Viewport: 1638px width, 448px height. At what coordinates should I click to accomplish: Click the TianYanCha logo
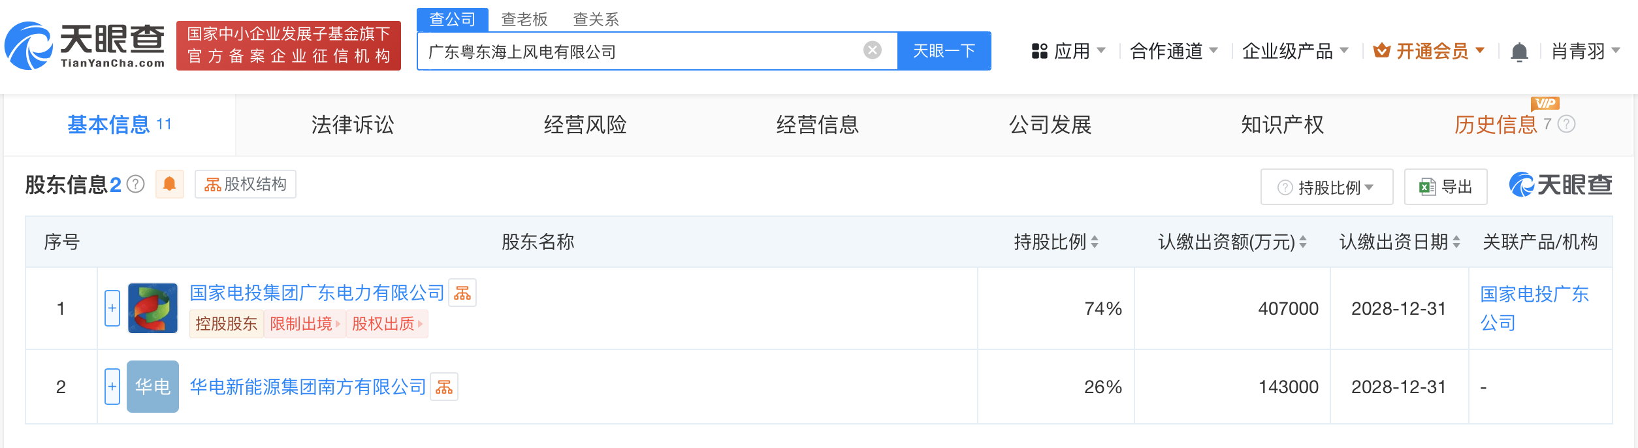tap(85, 46)
